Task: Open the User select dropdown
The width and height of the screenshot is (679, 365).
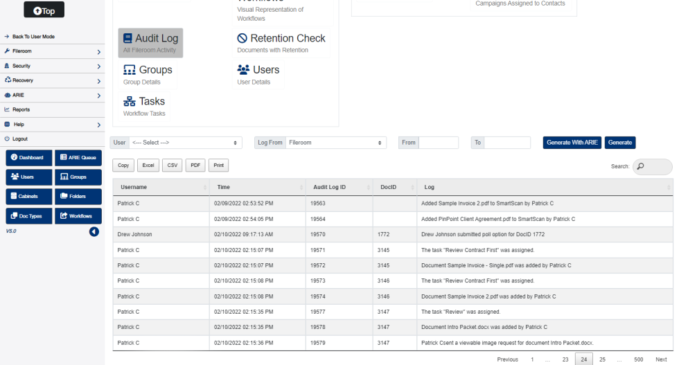Action: point(185,143)
